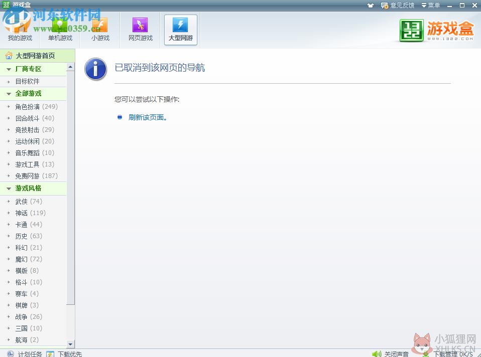The image size is (481, 357).
Task: Click the 游戏盒 app icon in title bar
Action: (6, 5)
